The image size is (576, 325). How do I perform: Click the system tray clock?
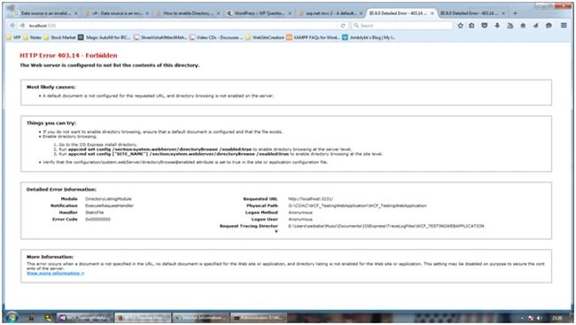pos(557,318)
